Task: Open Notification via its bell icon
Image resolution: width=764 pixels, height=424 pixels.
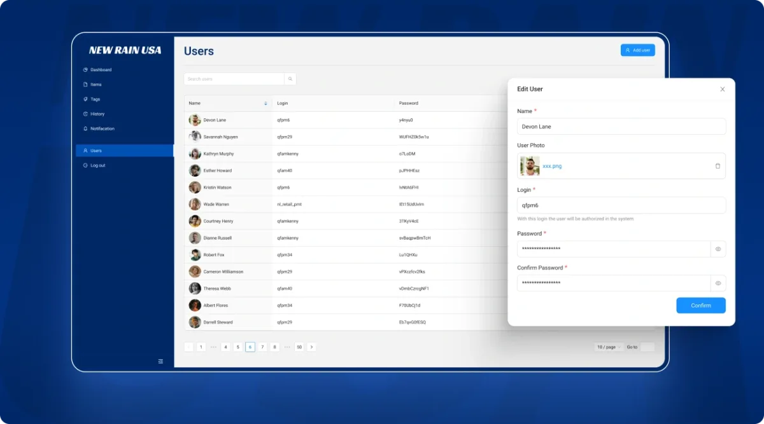Action: pos(85,128)
